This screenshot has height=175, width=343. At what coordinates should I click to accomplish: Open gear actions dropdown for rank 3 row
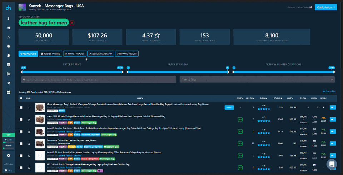333,132
